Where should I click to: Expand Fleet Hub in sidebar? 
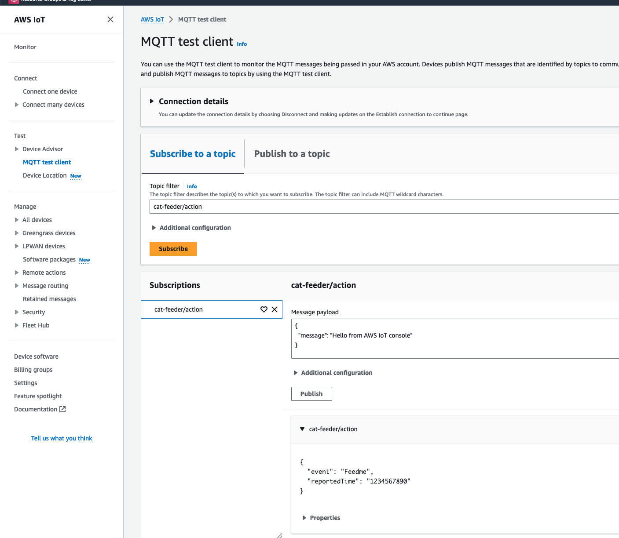click(17, 325)
